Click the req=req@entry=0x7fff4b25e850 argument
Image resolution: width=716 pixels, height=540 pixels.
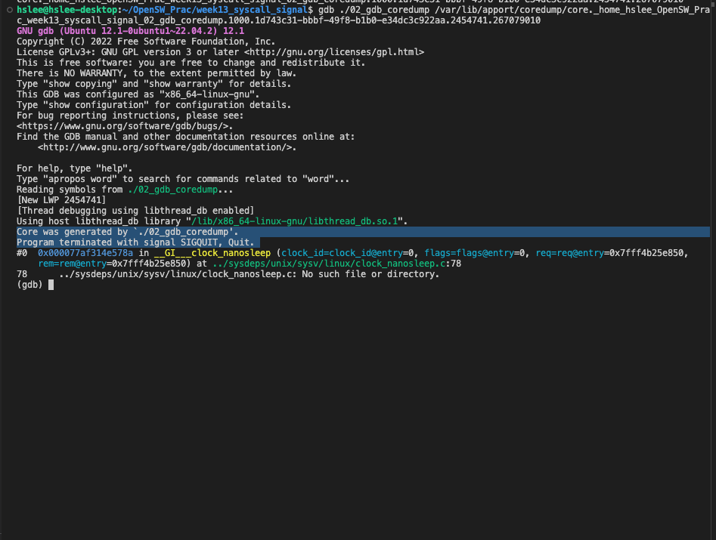[x=609, y=253]
